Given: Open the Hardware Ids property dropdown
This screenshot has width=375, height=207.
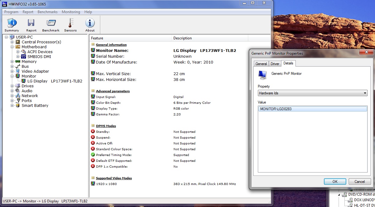Looking at the screenshot, I should click(x=313, y=93).
